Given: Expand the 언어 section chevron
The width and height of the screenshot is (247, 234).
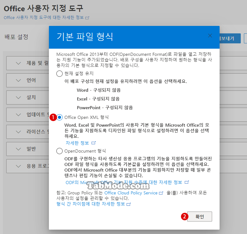Looking at the screenshot, I should click(x=18, y=80).
